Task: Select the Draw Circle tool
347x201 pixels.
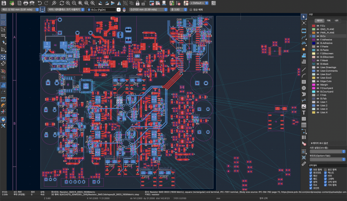Action: [304, 88]
